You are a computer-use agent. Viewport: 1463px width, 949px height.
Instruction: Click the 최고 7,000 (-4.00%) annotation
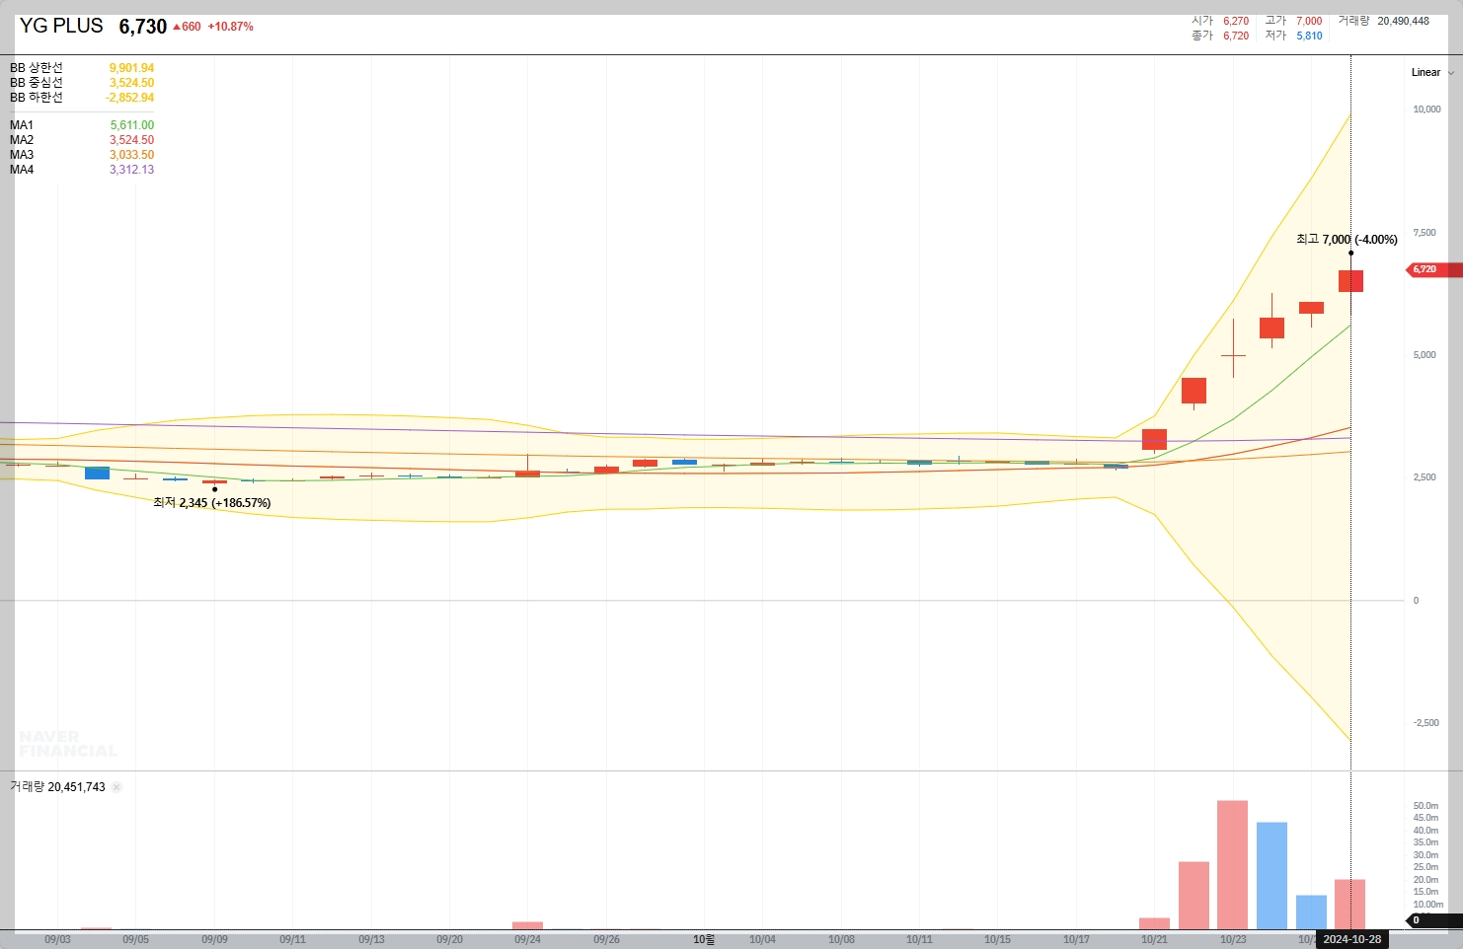[x=1347, y=240]
